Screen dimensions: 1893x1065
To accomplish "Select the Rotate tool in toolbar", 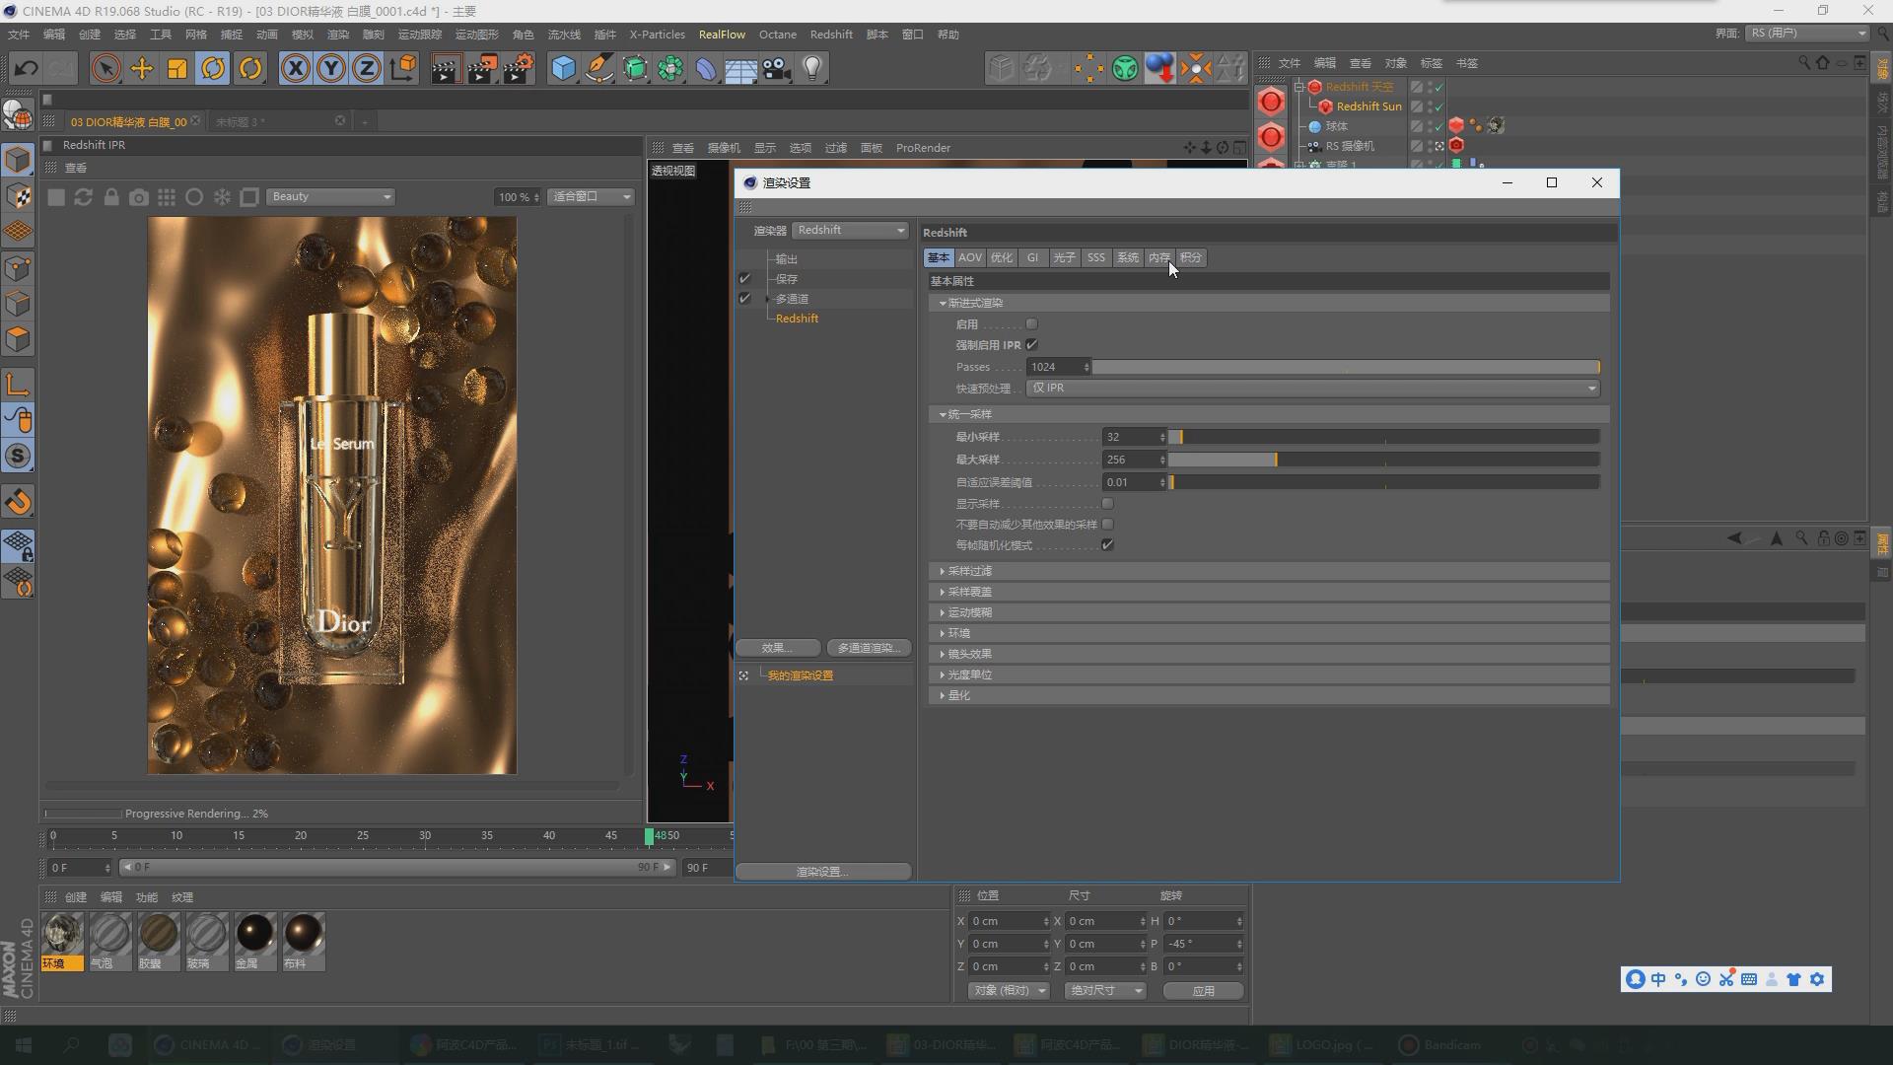I will coord(213,69).
